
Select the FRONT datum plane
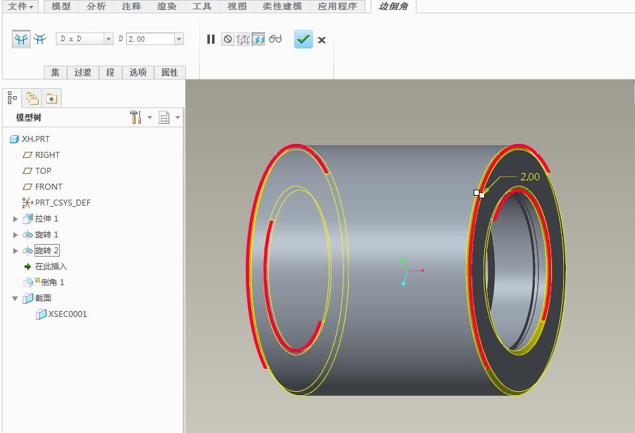[48, 187]
